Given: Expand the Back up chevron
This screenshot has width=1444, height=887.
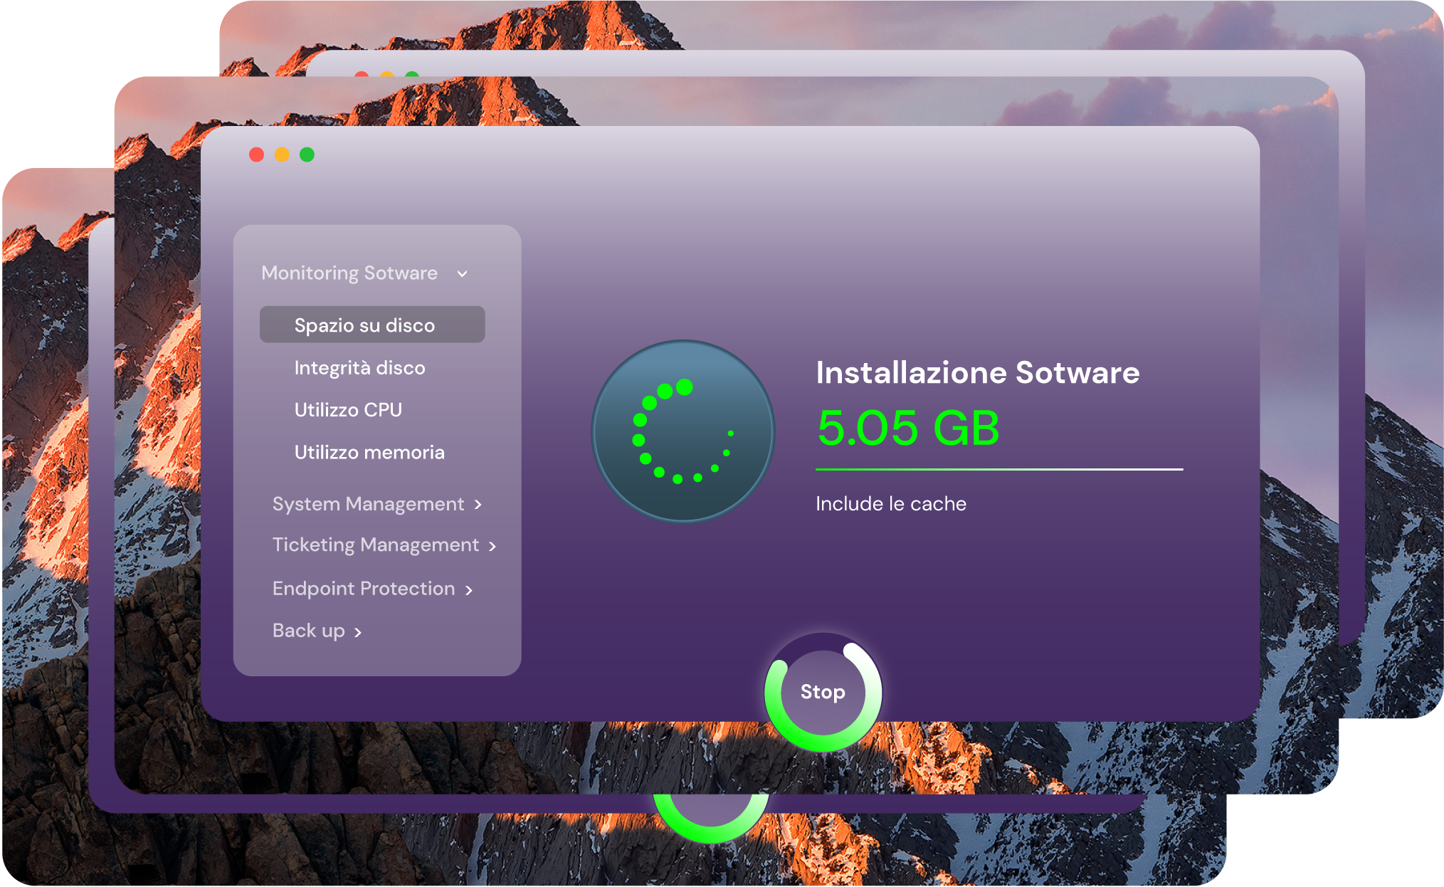Looking at the screenshot, I should (358, 632).
